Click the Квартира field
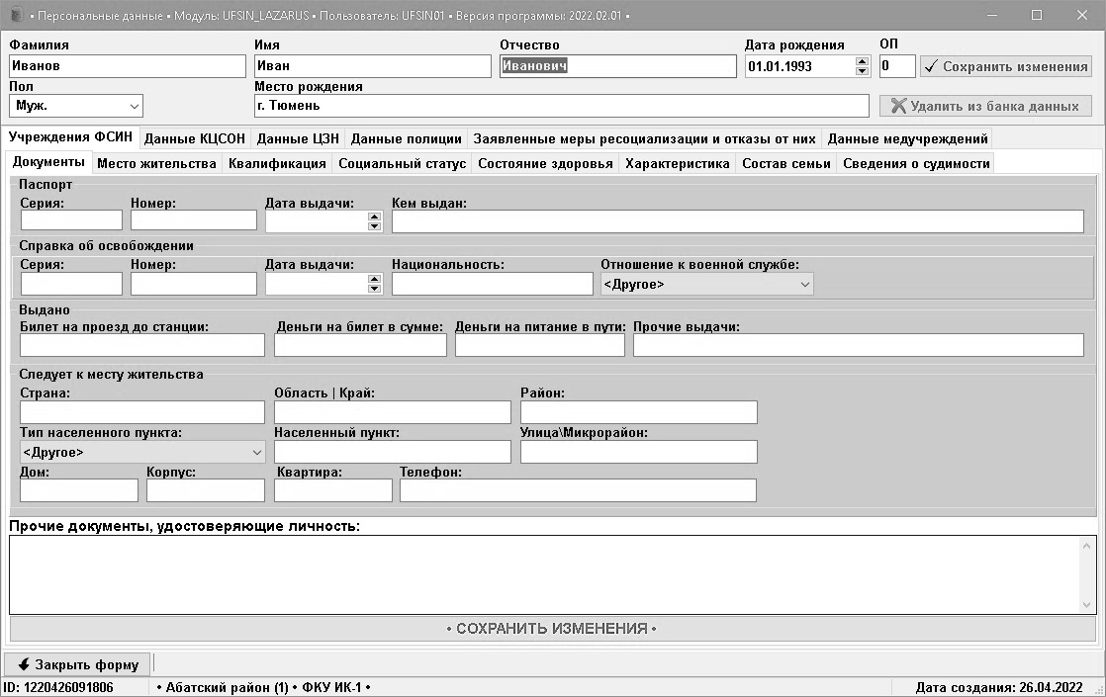1106x697 pixels. 333,490
